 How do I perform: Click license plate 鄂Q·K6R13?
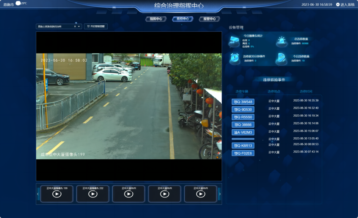tap(243, 146)
